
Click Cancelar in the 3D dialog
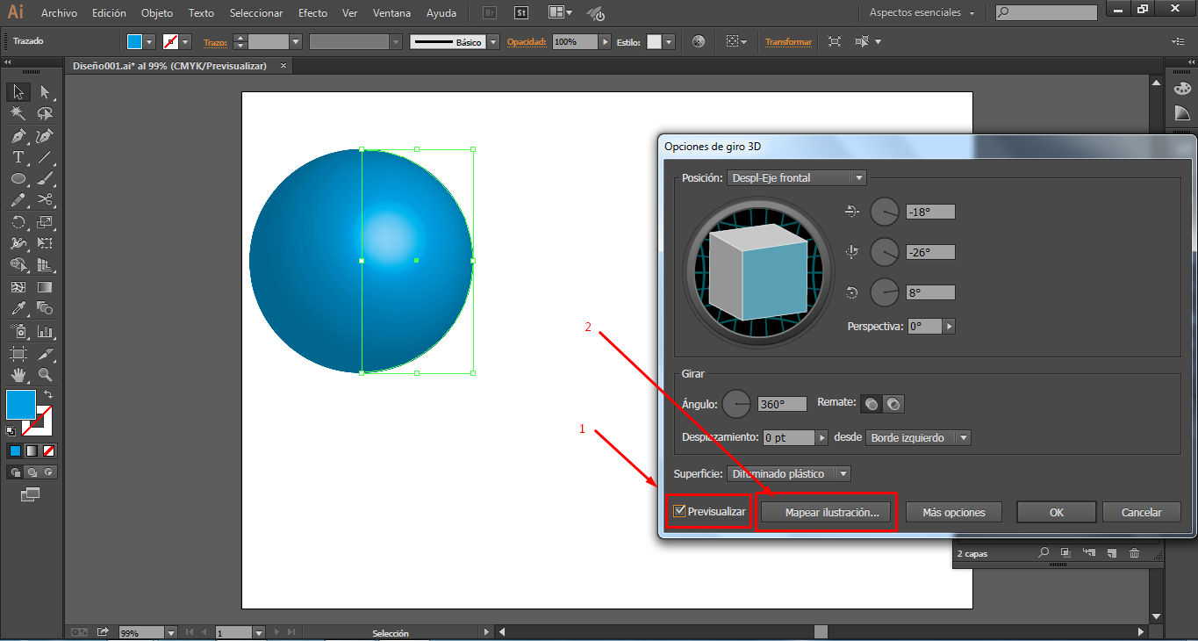pyautogui.click(x=1142, y=512)
